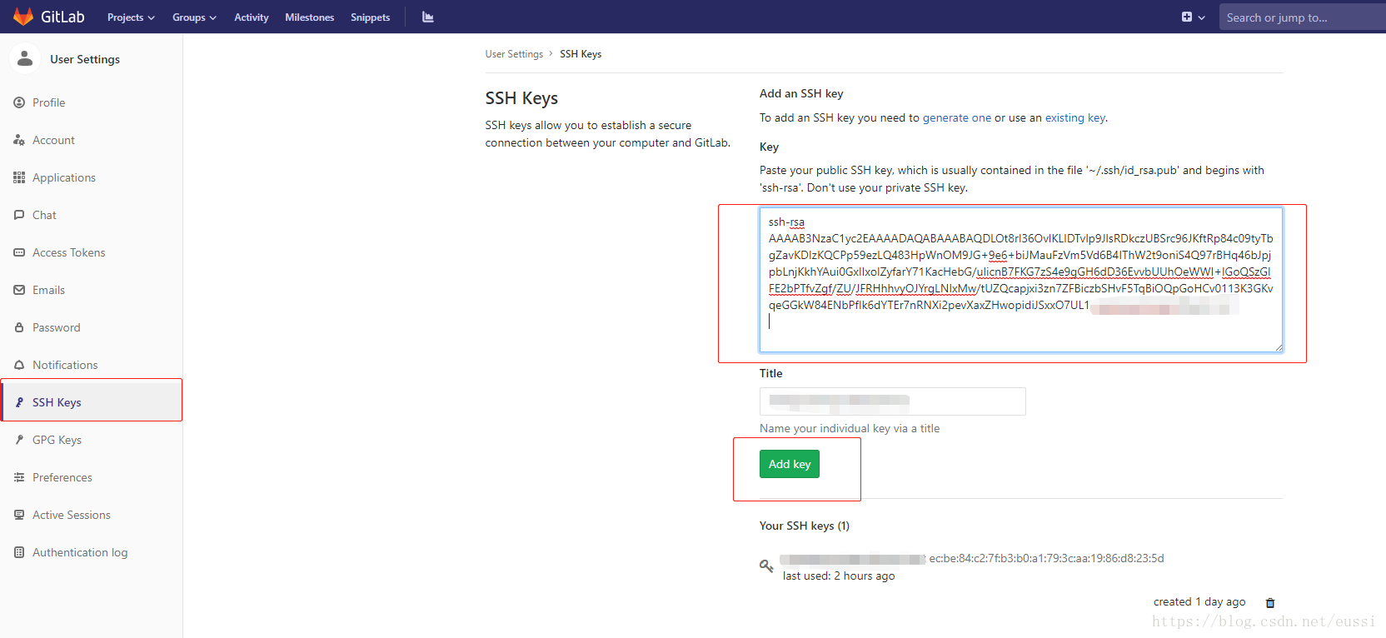Open the Authentication log sidebar label
The height and width of the screenshot is (638, 1386).
[80, 552]
